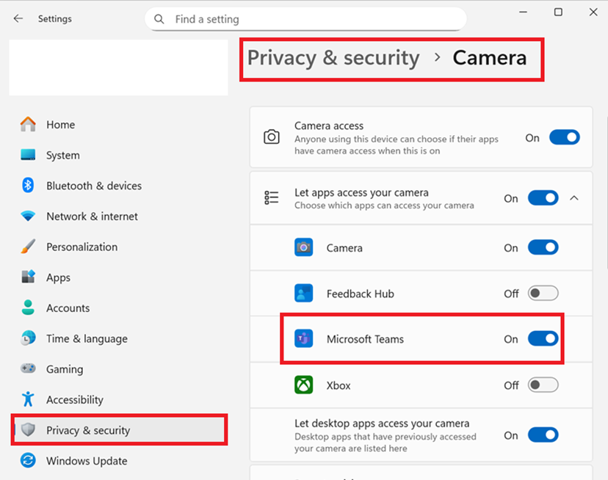Click in the Find a setting box
This screenshot has height=480, width=608.
[305, 19]
